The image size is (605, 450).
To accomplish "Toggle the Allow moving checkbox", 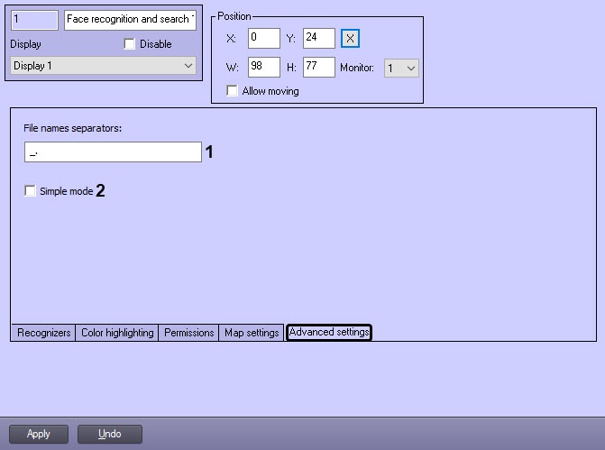I will [x=233, y=91].
